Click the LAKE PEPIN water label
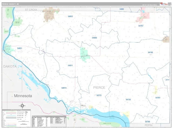Screen dimensions: 173x130 tap(112, 117)
